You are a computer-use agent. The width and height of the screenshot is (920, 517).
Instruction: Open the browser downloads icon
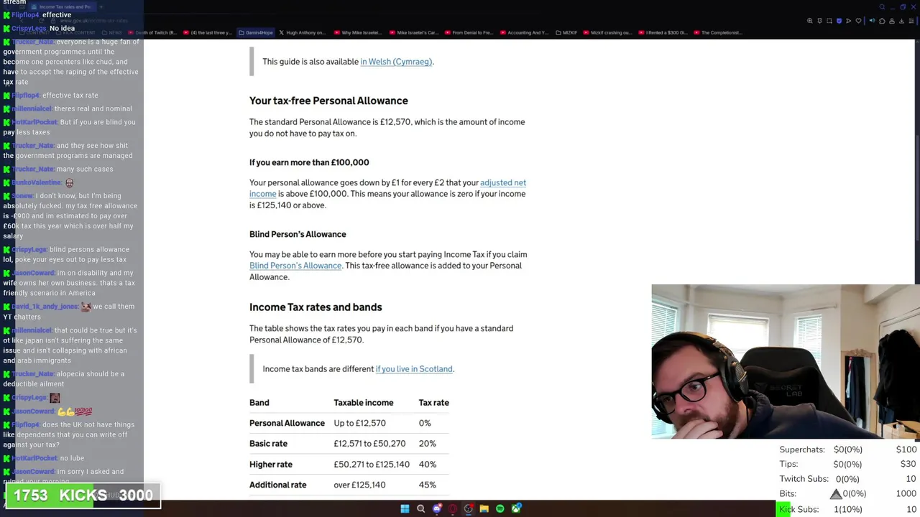pos(902,21)
